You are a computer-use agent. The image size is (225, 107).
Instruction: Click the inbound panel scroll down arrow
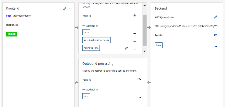coord(145,51)
